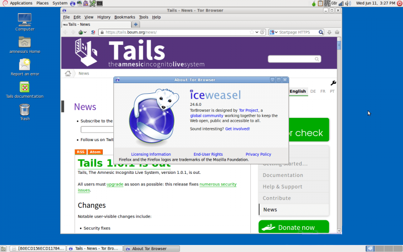Image resolution: width=403 pixels, height=252 pixels.
Task: Click the red shutdown power icon
Action: (399, 4)
